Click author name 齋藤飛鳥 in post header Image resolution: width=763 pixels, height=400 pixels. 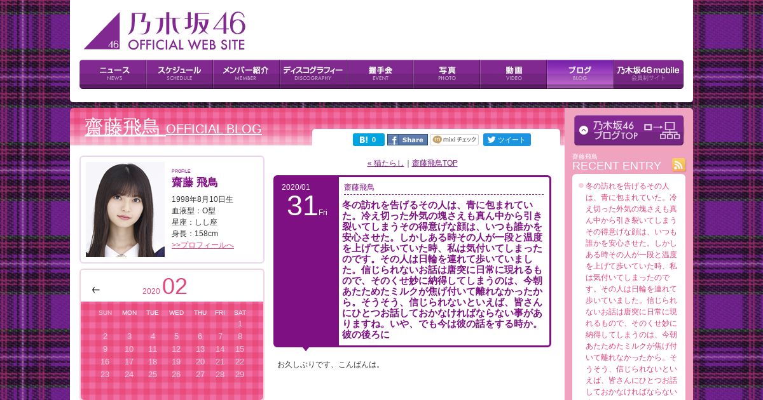point(359,187)
